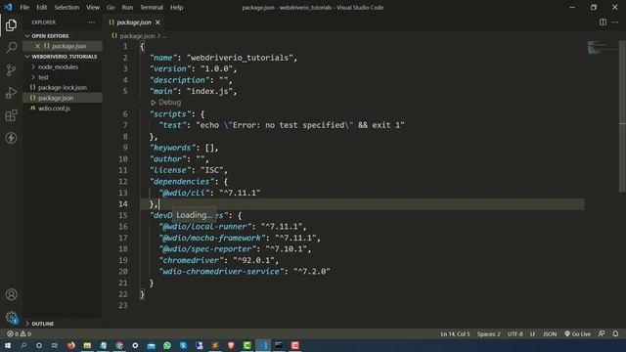Click the Split Editor Right icon
Screen dimensions: 626x352
tap(603, 22)
